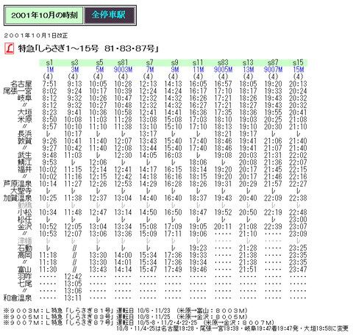Select the 石動 station row label
The image size is (353, 335).
[x=25, y=248]
